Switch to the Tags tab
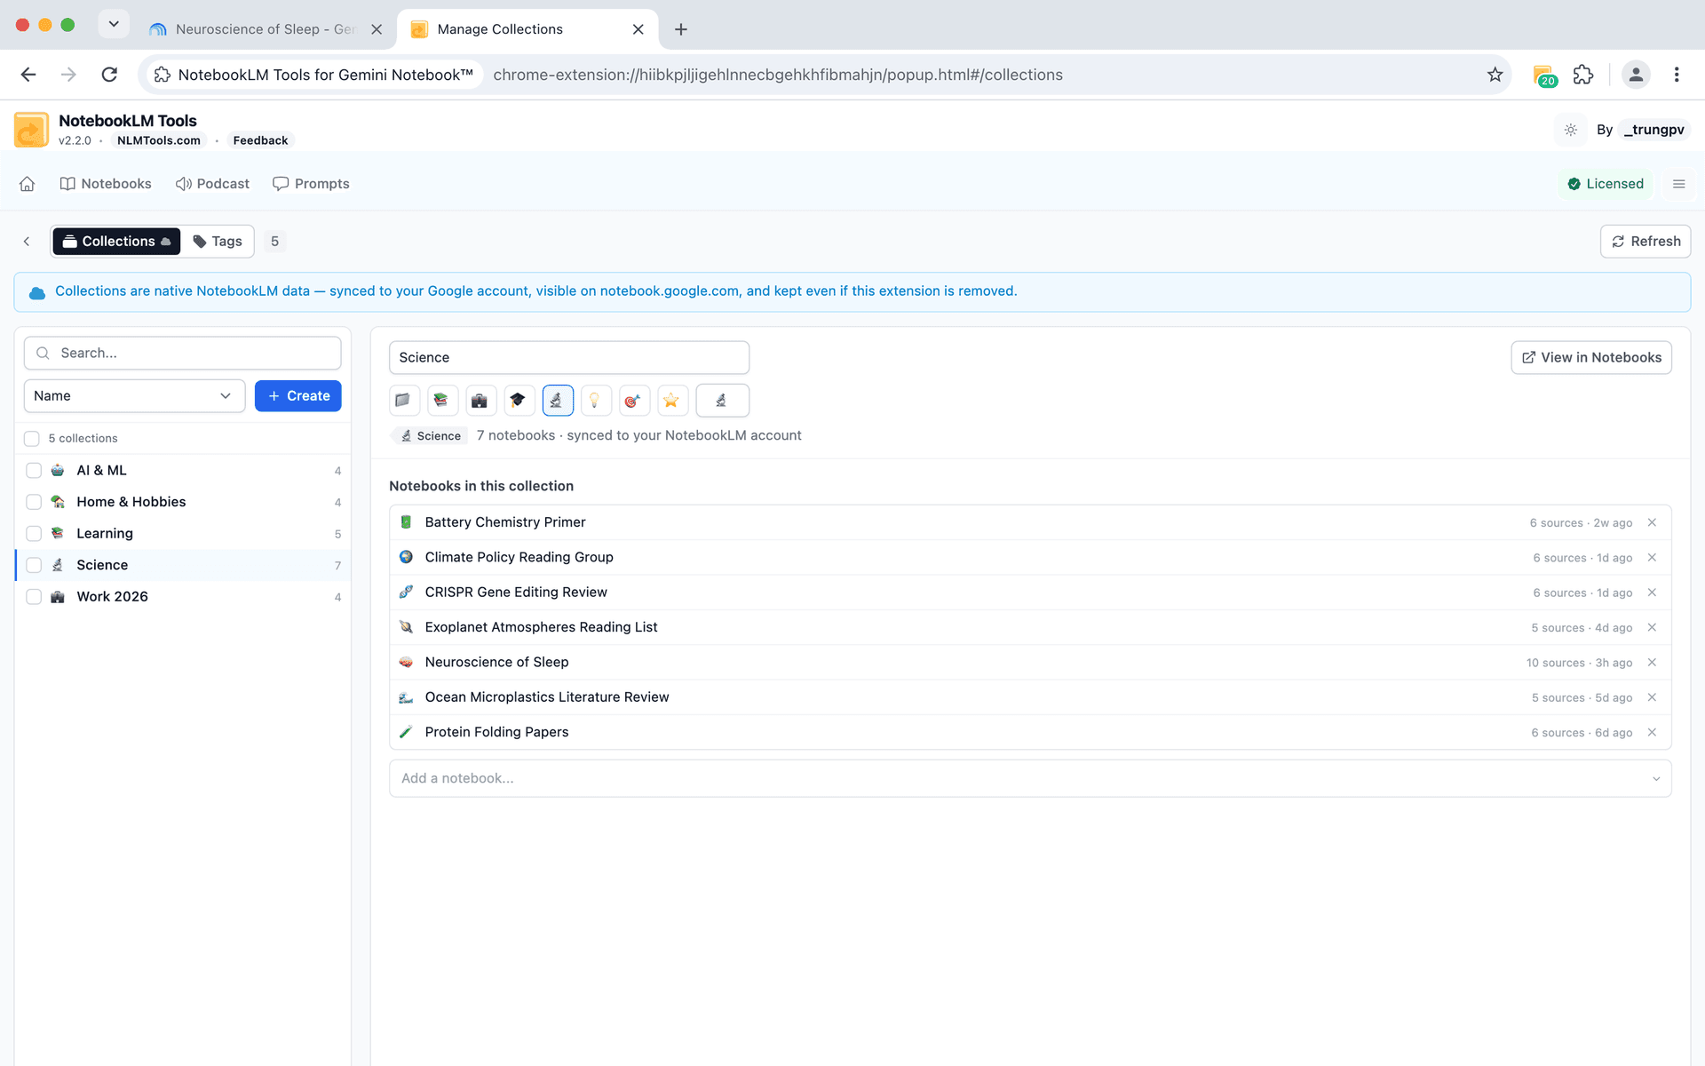 click(218, 242)
